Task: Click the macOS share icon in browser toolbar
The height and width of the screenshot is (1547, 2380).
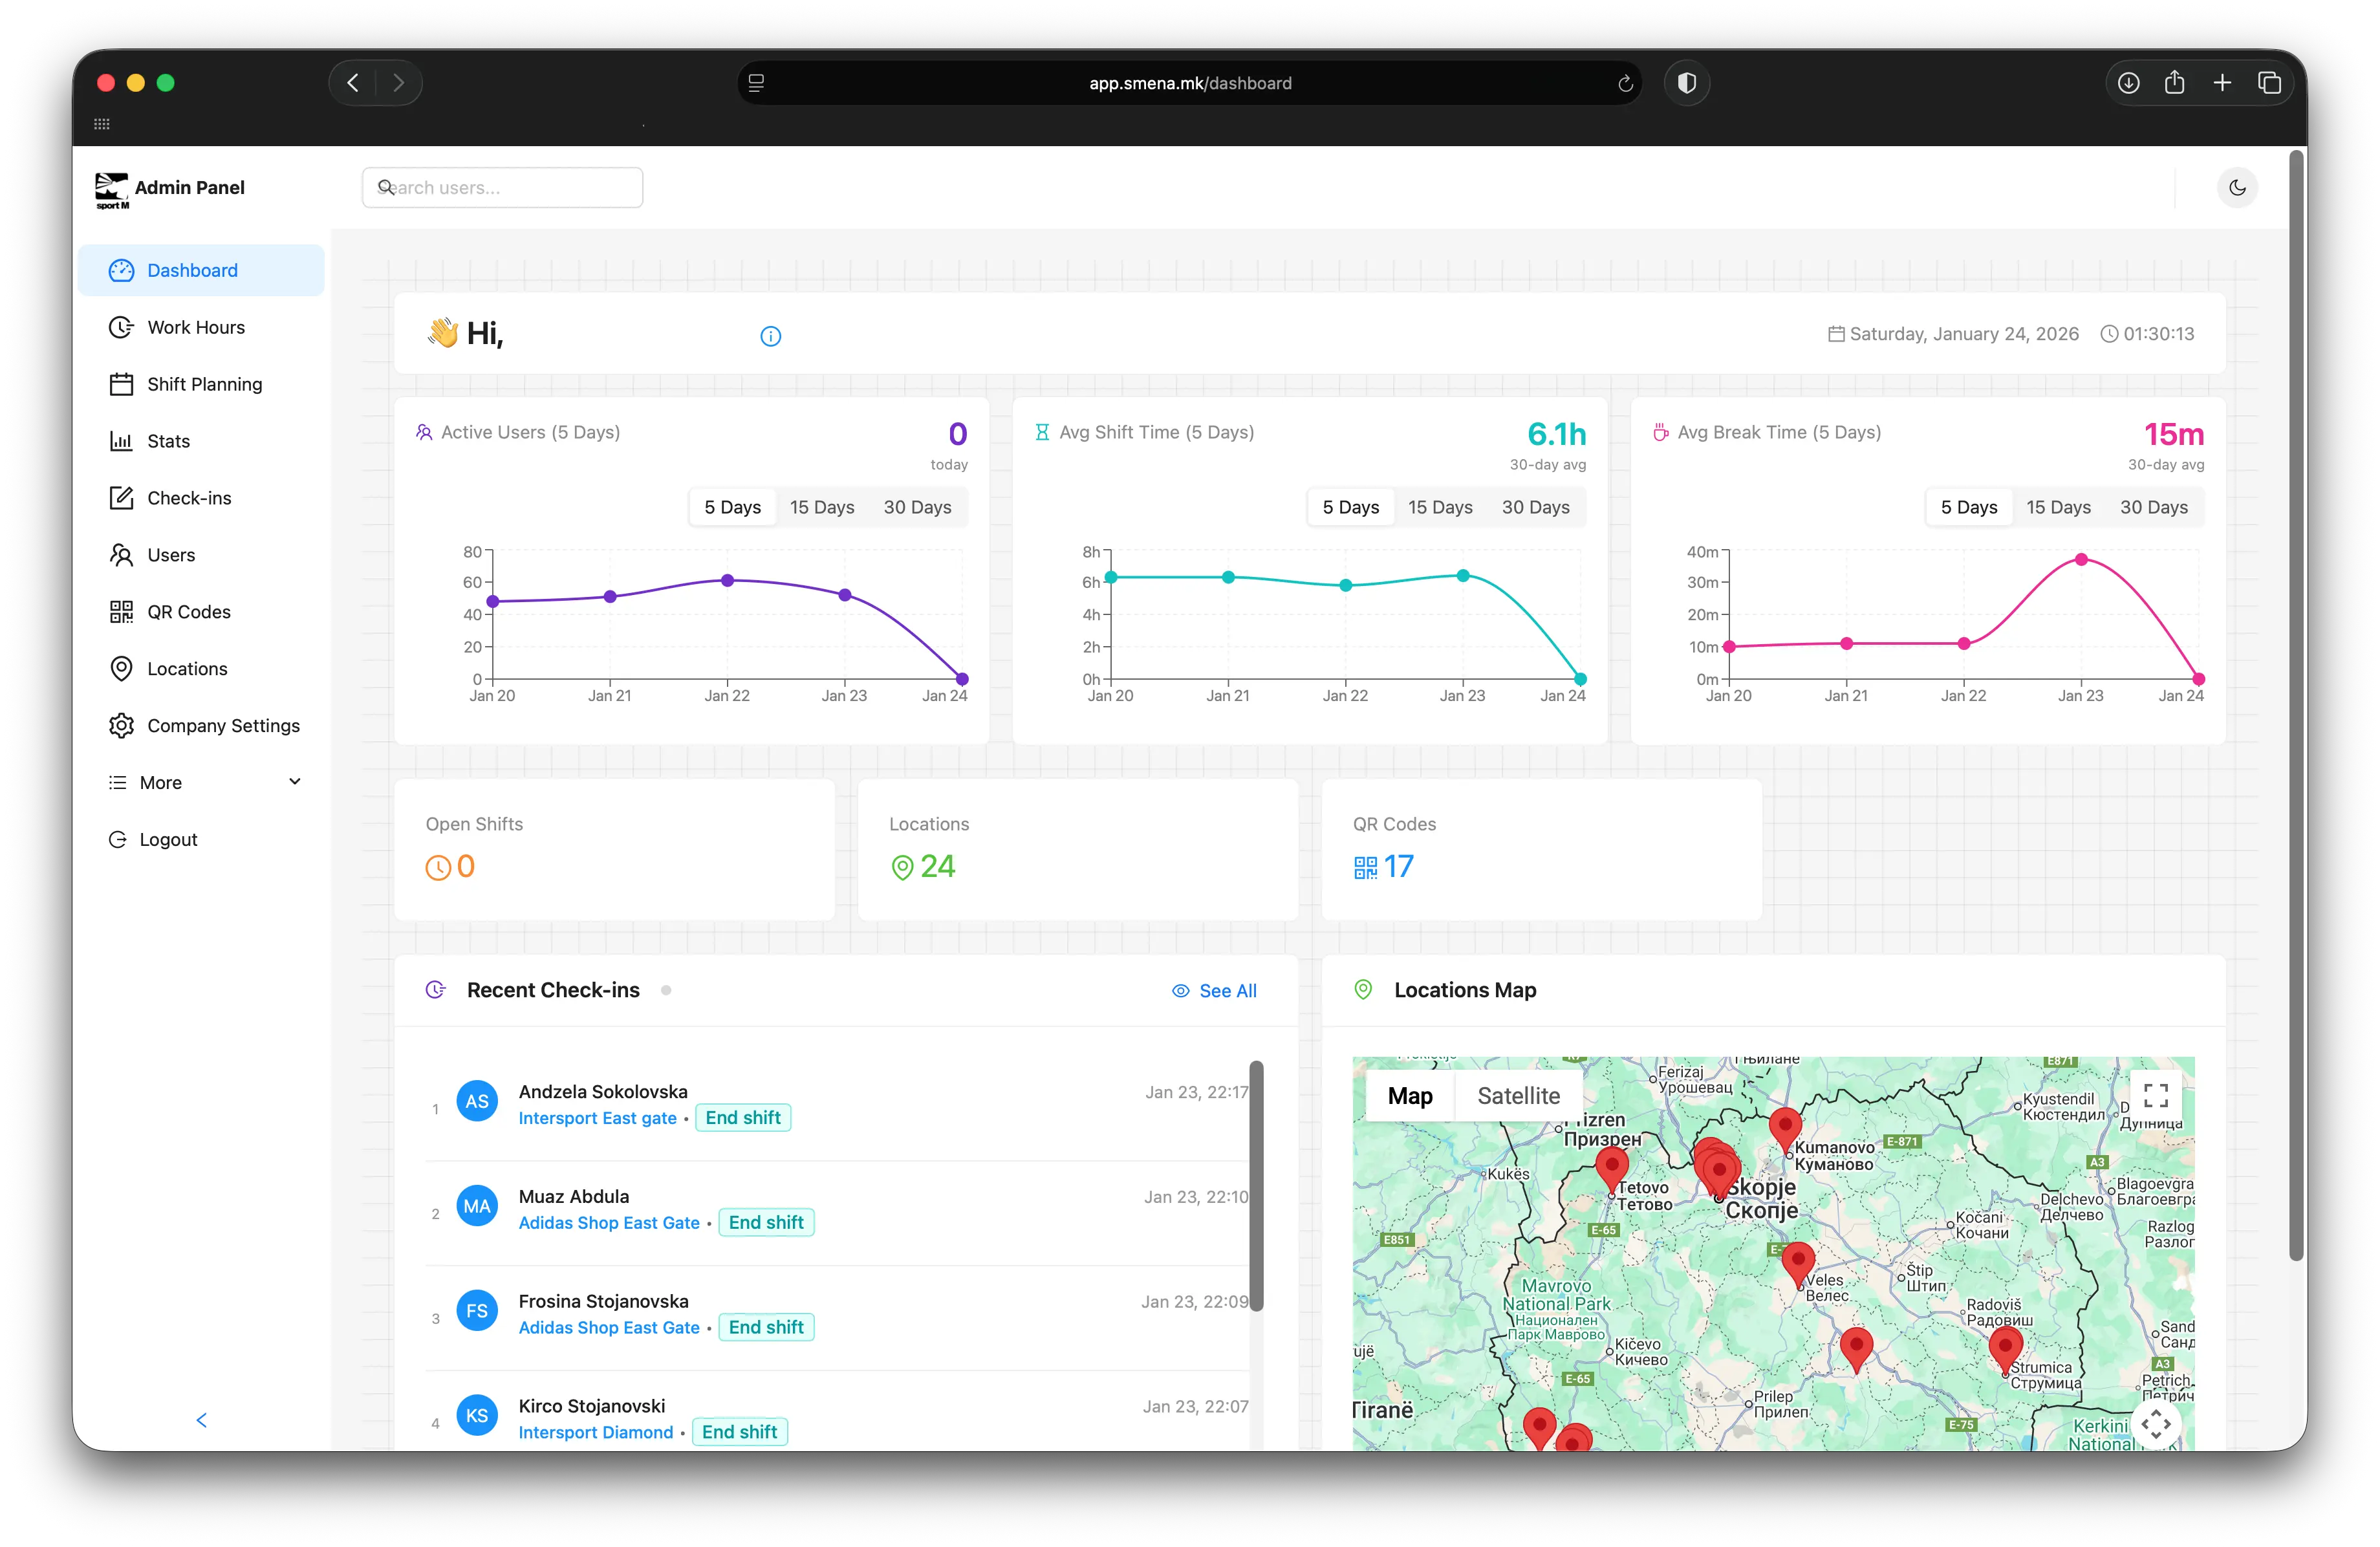Action: click(x=2175, y=83)
